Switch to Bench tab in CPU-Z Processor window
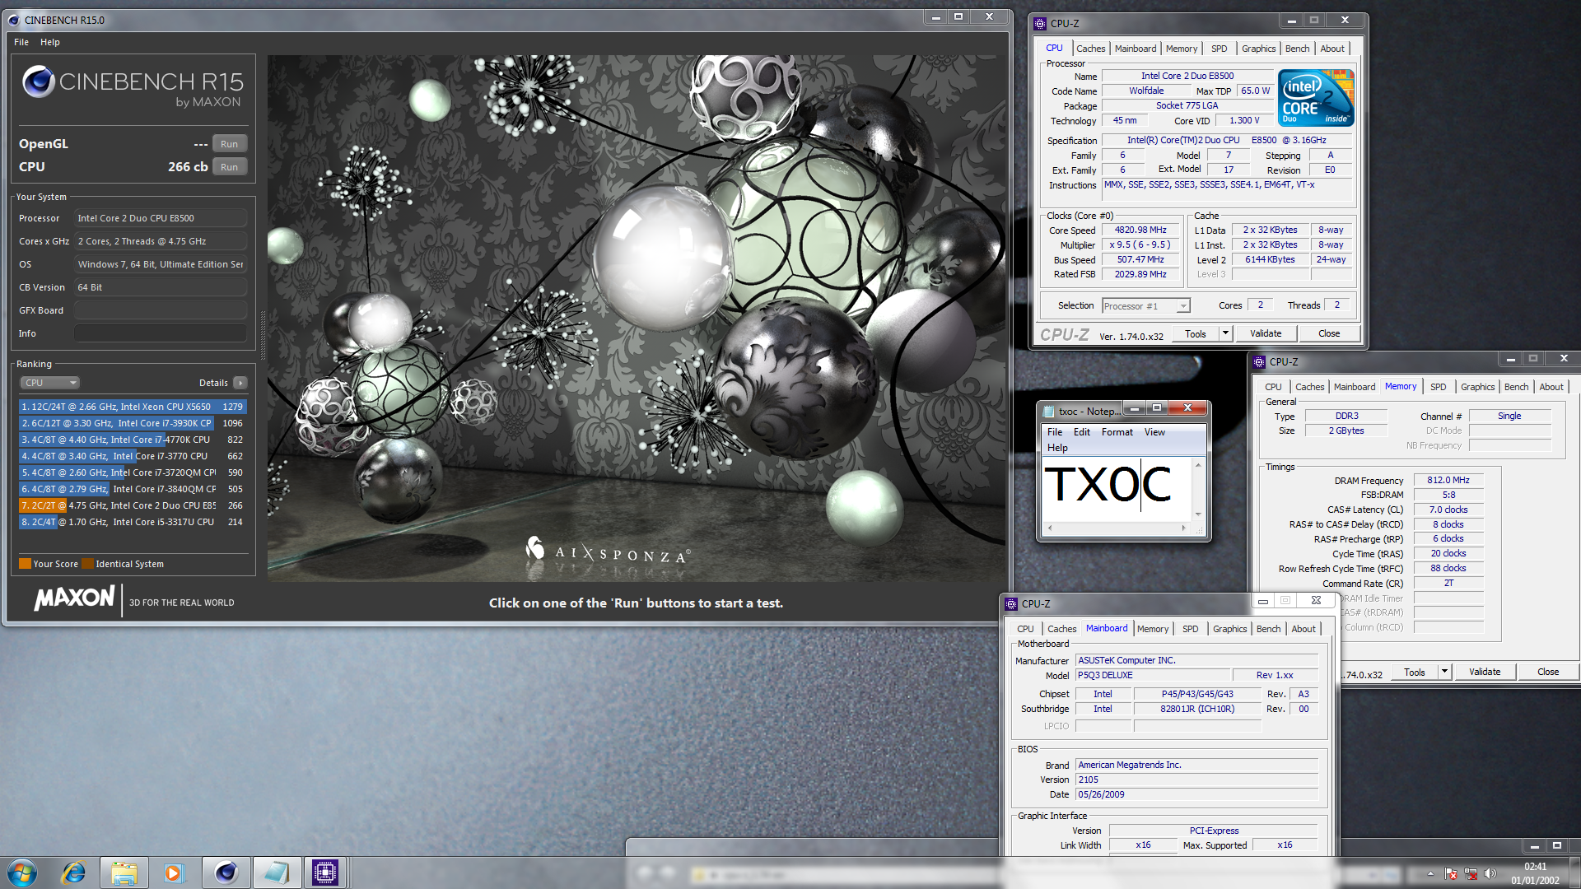 click(1297, 49)
